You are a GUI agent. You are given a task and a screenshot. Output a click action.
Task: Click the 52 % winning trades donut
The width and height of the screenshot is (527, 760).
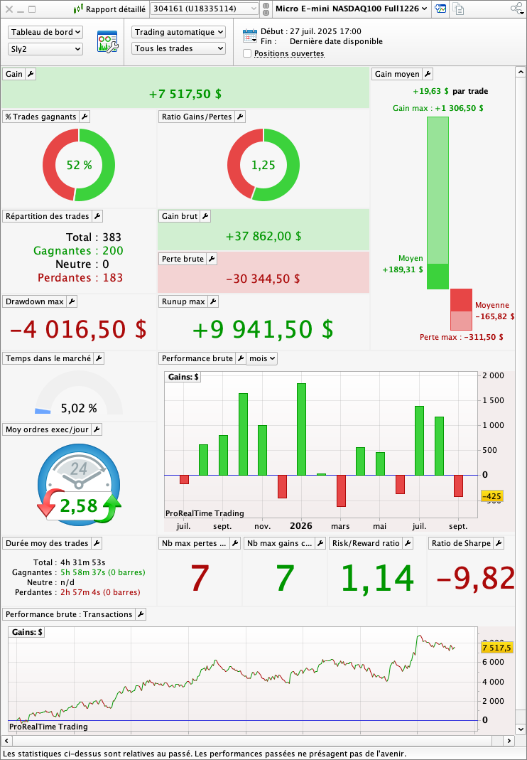pos(79,165)
